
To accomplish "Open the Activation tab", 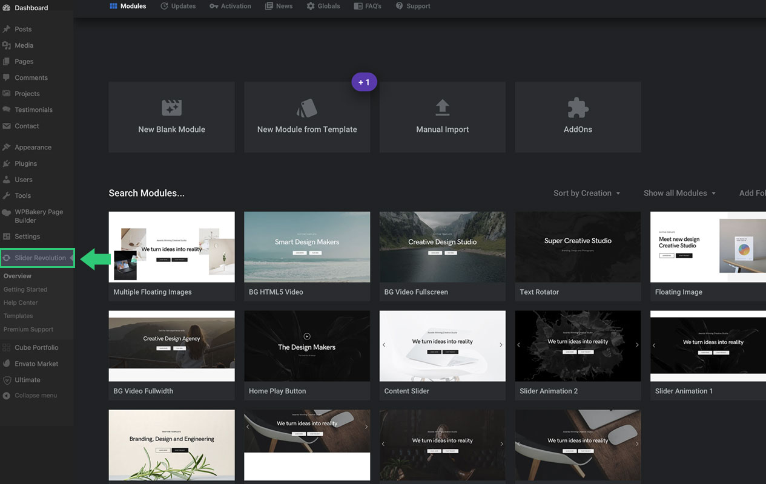I will coord(230,6).
